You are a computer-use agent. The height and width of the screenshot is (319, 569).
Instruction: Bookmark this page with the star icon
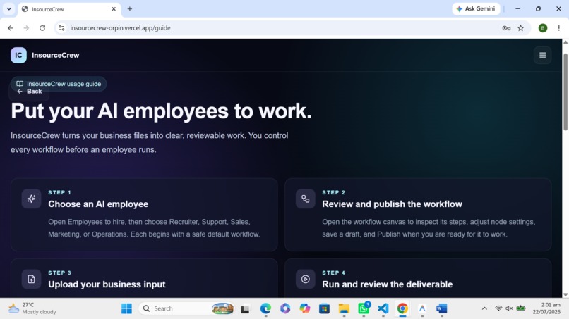[521, 28]
